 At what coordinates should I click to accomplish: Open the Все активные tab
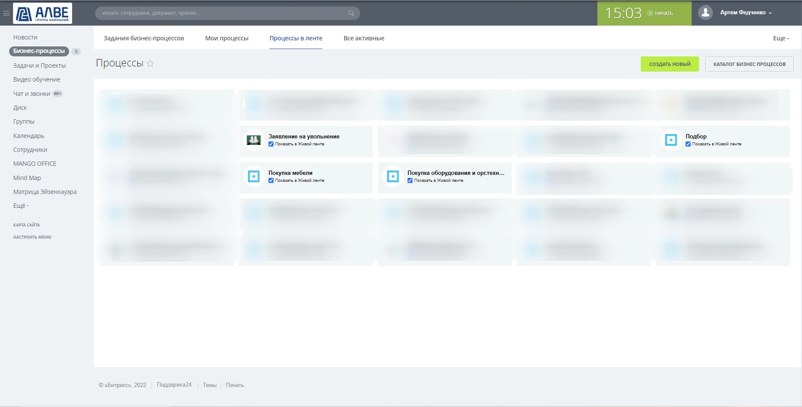(364, 38)
